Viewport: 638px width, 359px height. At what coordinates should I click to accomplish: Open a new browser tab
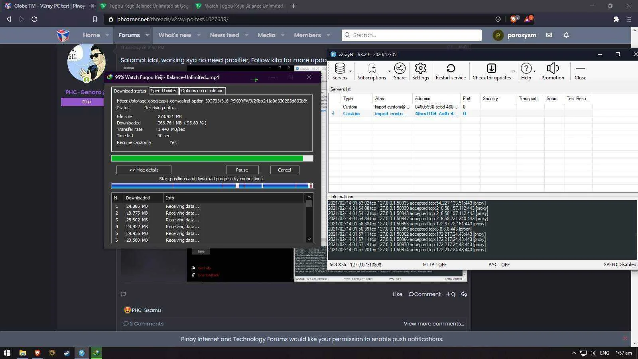tap(293, 6)
